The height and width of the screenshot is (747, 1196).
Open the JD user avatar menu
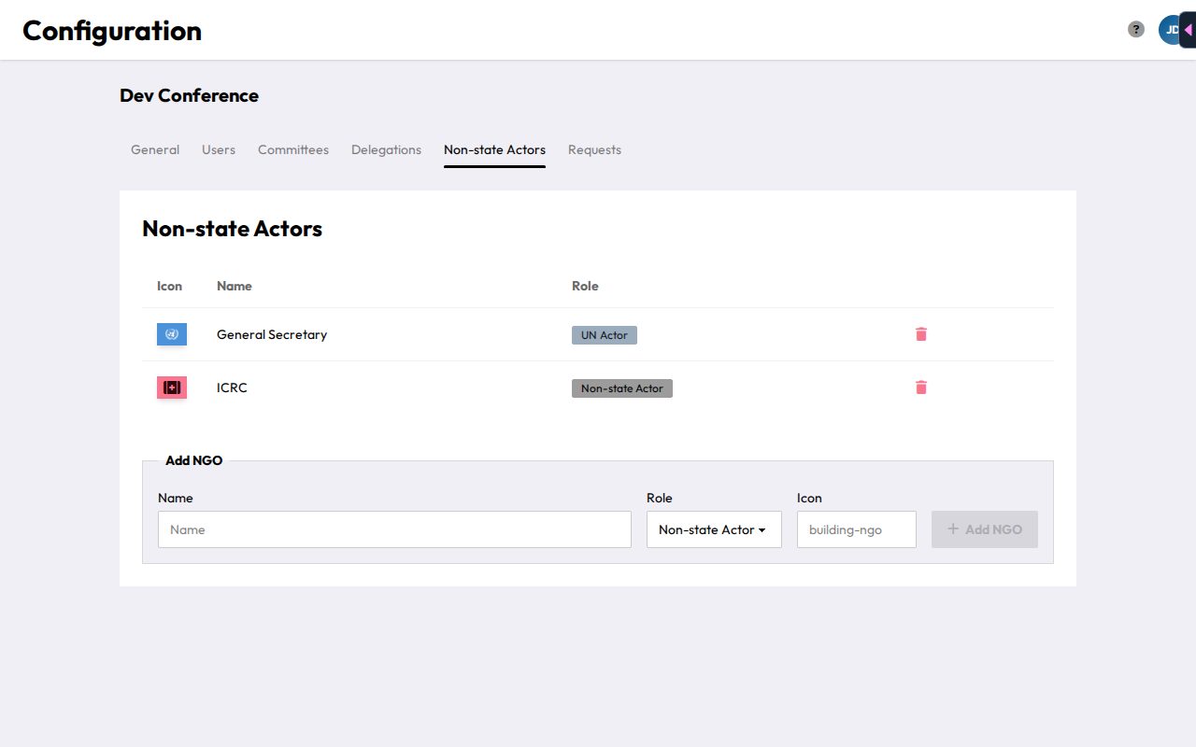click(1170, 30)
